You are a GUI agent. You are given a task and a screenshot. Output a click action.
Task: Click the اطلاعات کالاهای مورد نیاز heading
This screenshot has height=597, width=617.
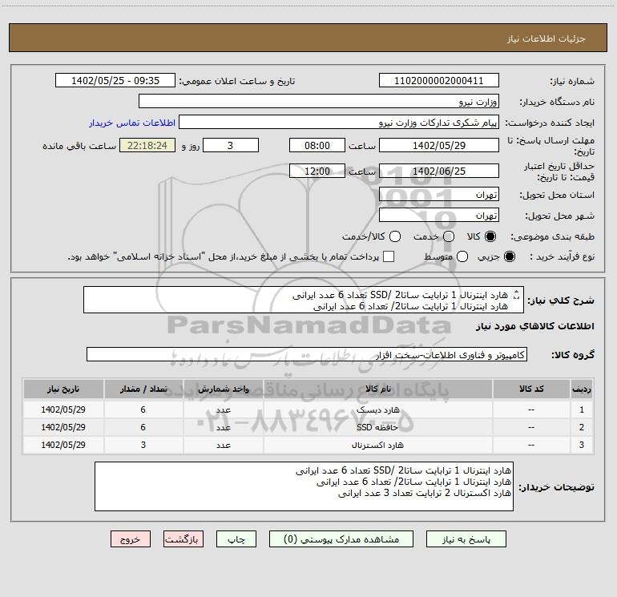point(535,326)
